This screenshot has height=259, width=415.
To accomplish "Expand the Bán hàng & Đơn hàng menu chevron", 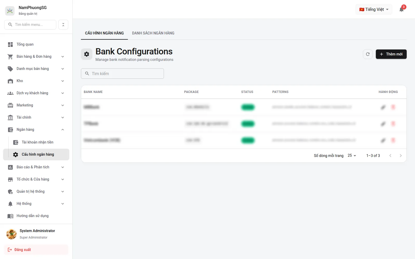I will pos(63,57).
